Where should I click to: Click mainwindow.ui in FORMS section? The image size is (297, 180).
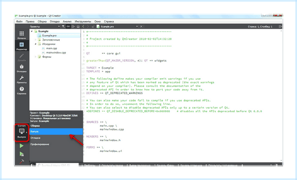111,151
